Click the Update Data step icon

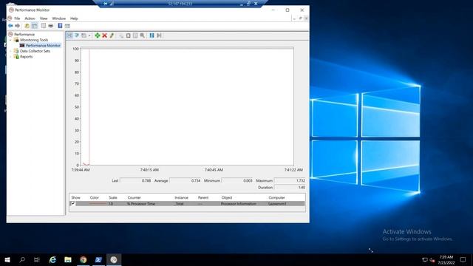click(160, 35)
